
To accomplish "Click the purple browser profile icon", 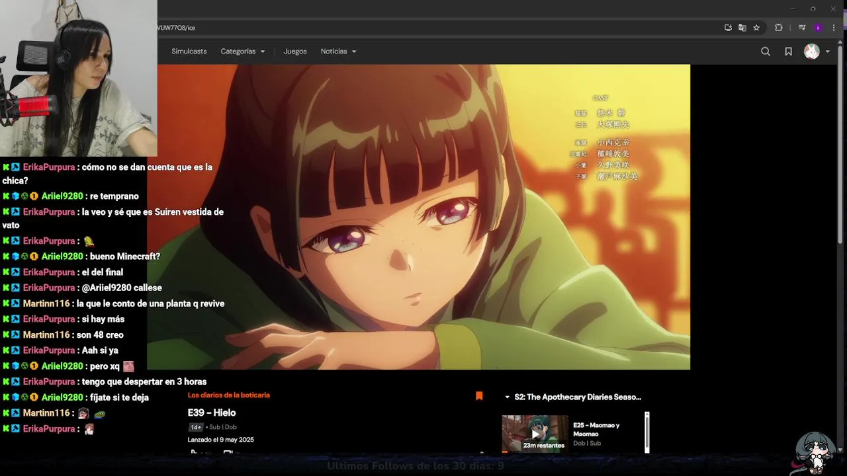I will pos(818,28).
